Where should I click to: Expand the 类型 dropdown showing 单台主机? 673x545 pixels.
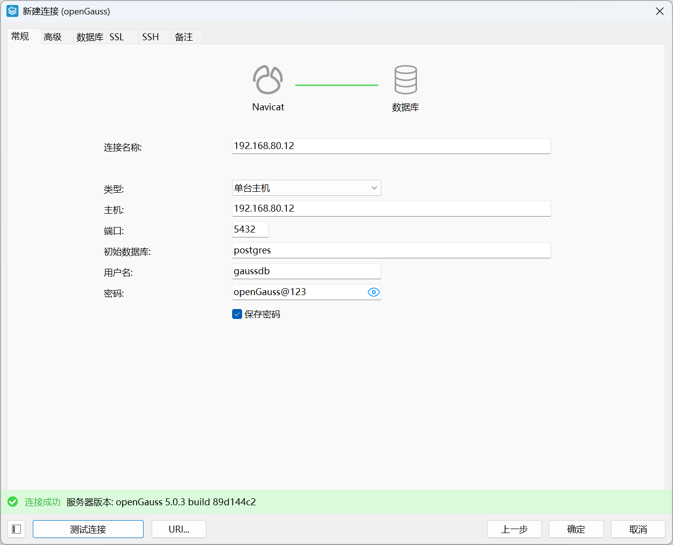point(306,188)
